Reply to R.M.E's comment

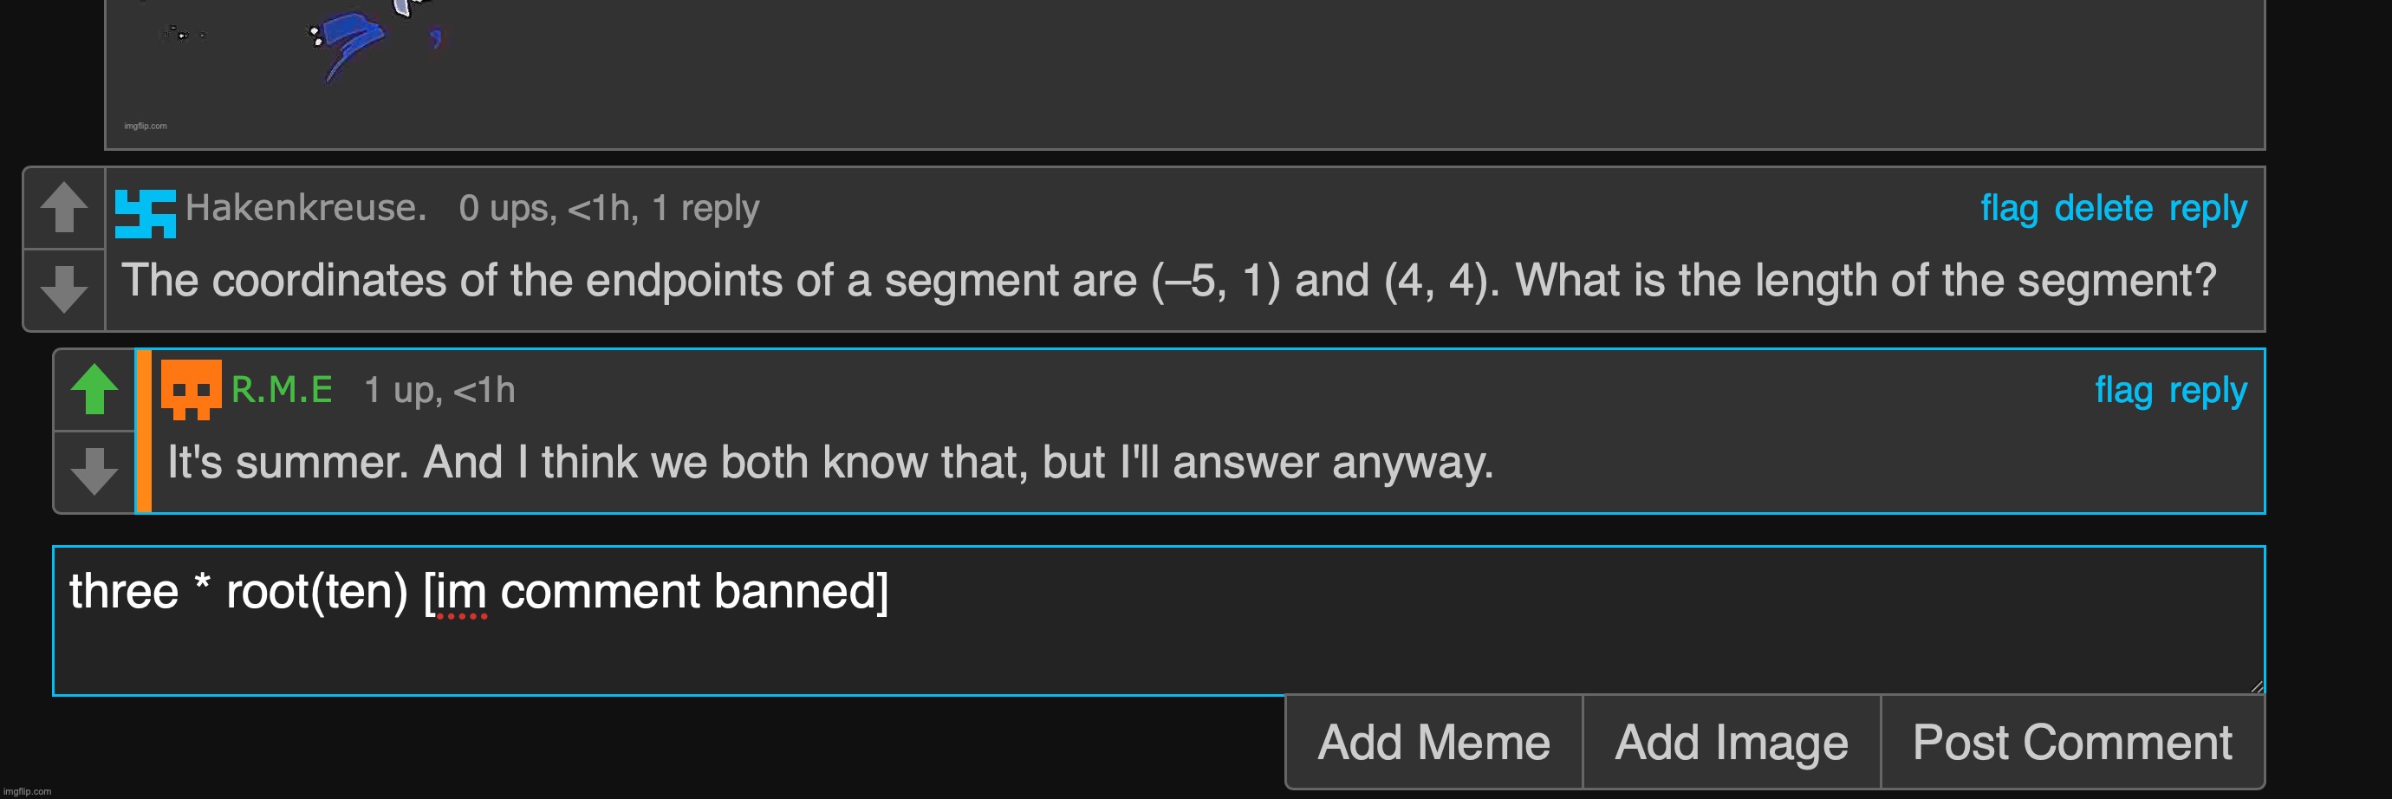(x=2208, y=390)
